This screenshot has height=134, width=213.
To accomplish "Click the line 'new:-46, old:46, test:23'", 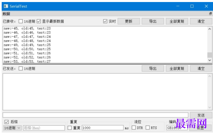I will point(27,33).
